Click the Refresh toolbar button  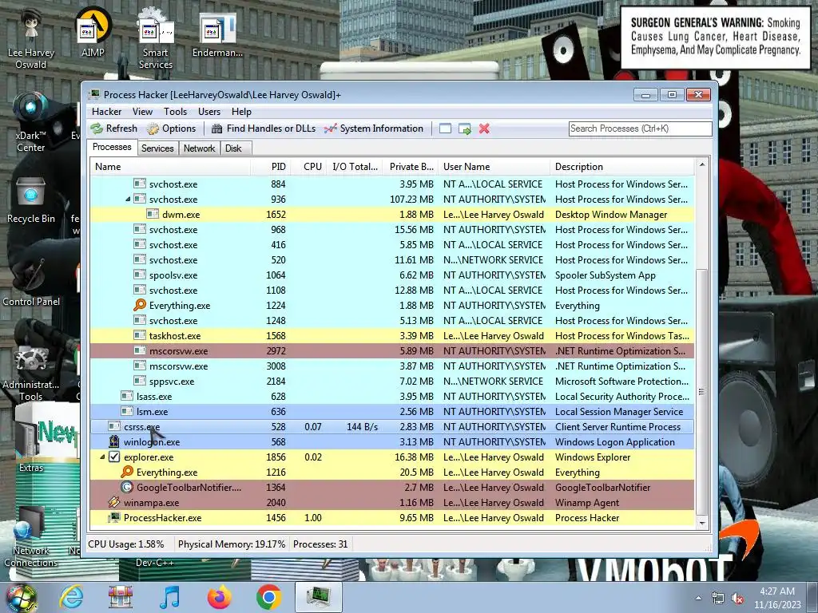click(x=113, y=129)
